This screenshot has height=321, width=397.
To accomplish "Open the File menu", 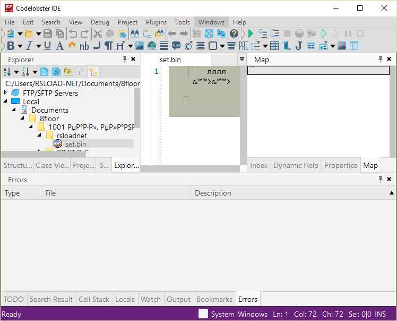I will point(10,22).
